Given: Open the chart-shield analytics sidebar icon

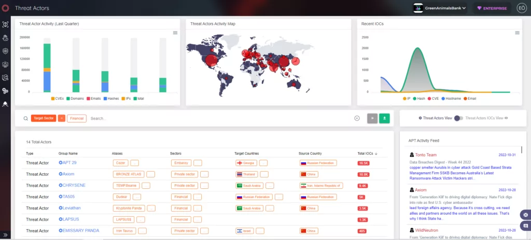Looking at the screenshot, I should (x=5, y=78).
